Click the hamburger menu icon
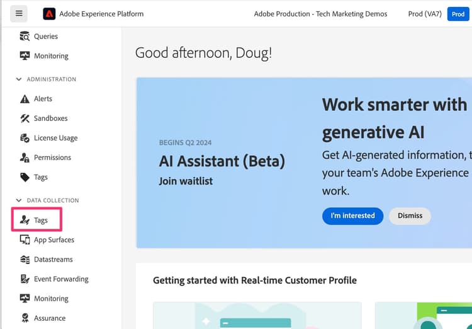 pos(19,13)
